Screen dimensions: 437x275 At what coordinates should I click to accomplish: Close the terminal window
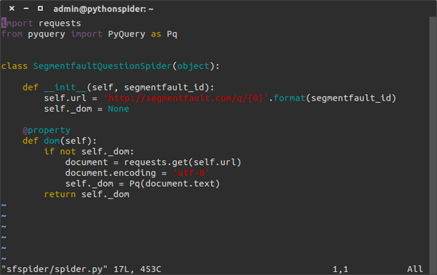click(x=12, y=9)
